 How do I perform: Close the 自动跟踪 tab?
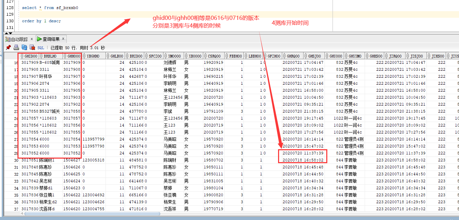31,39
